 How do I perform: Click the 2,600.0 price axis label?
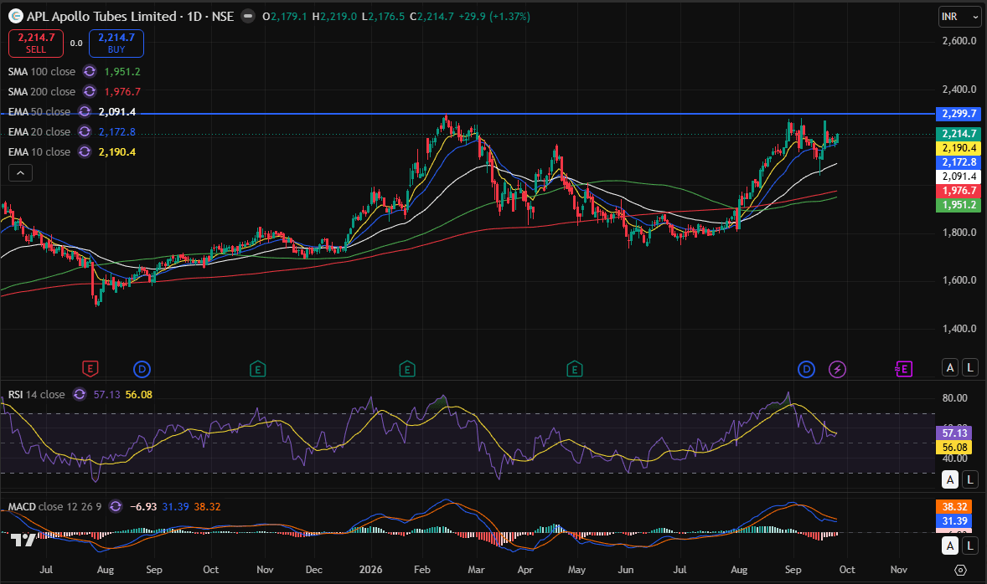(x=959, y=41)
